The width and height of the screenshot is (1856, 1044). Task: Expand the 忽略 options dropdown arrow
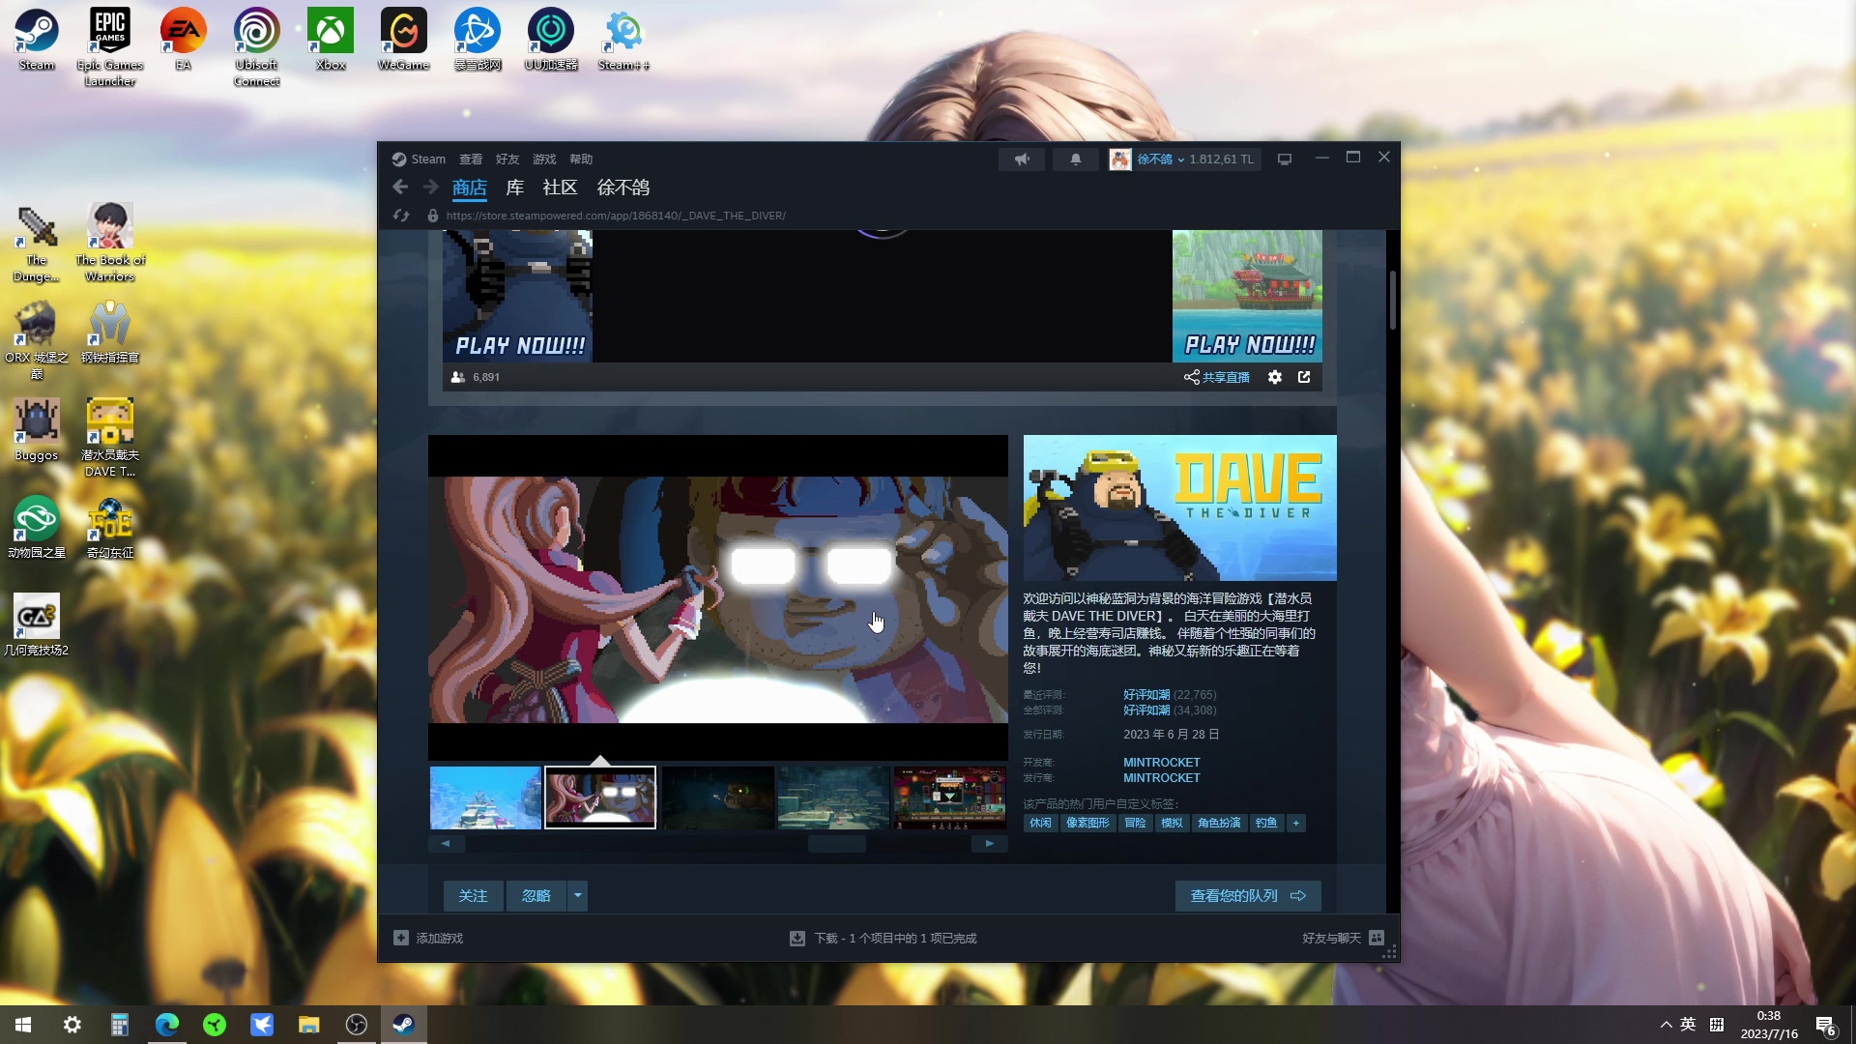[577, 895]
